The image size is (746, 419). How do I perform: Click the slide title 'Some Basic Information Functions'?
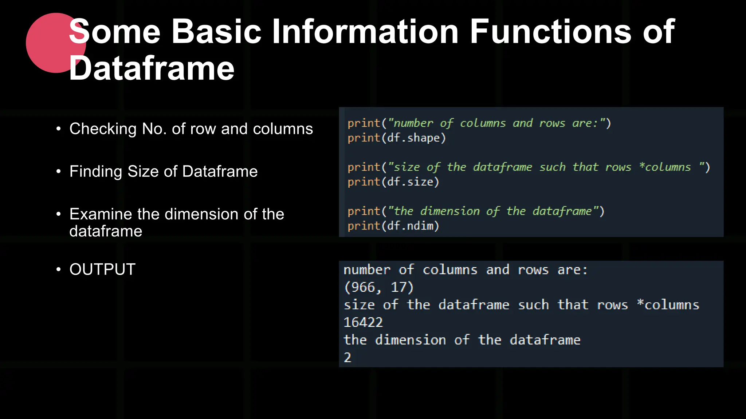click(x=372, y=32)
